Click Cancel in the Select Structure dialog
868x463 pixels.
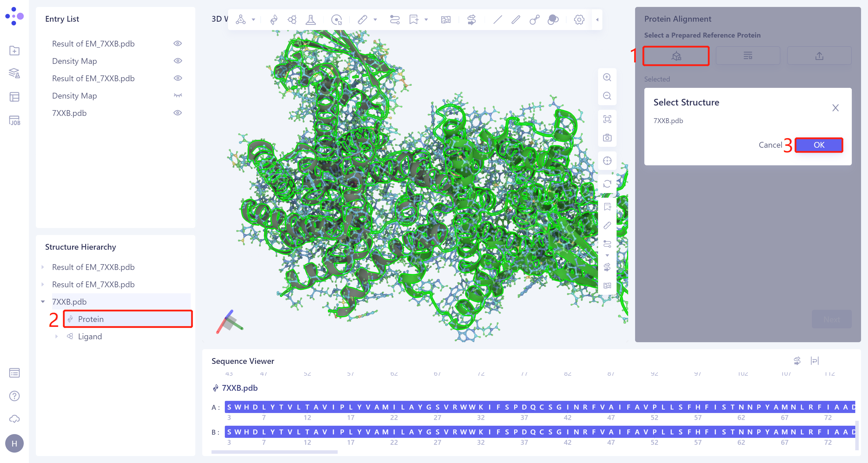[770, 145]
